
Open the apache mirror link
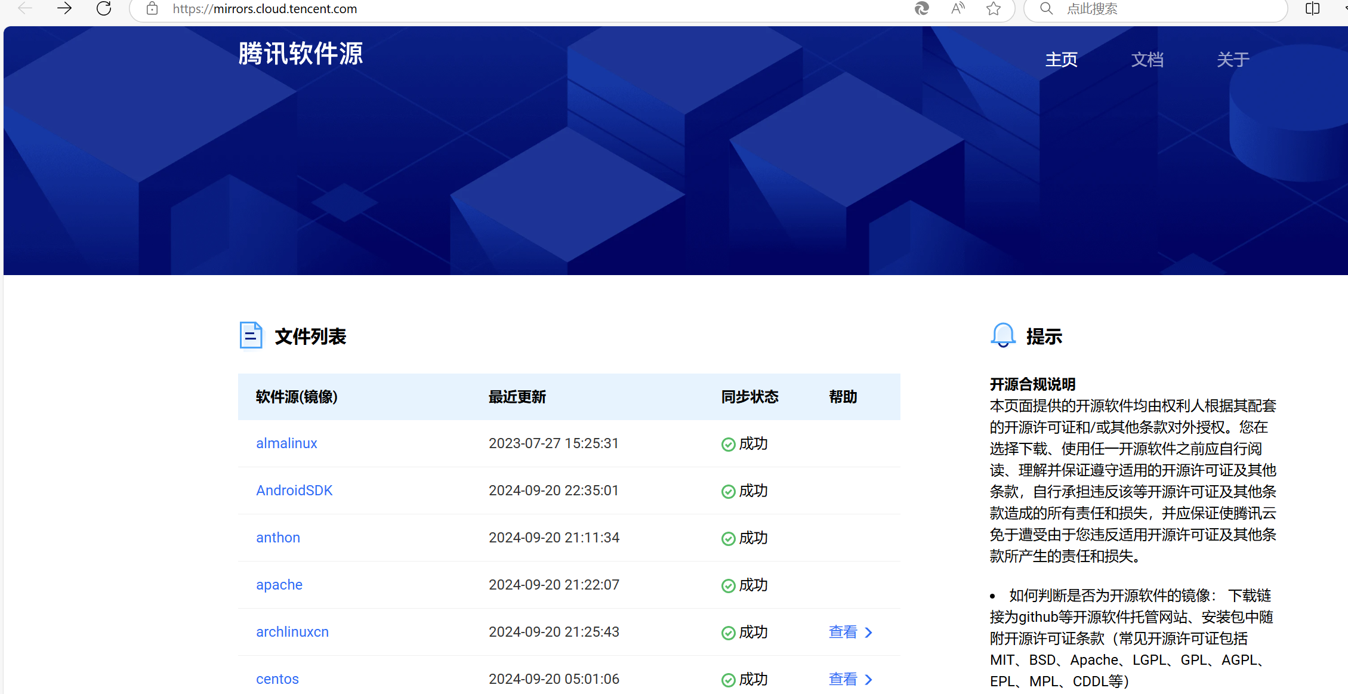pyautogui.click(x=279, y=585)
